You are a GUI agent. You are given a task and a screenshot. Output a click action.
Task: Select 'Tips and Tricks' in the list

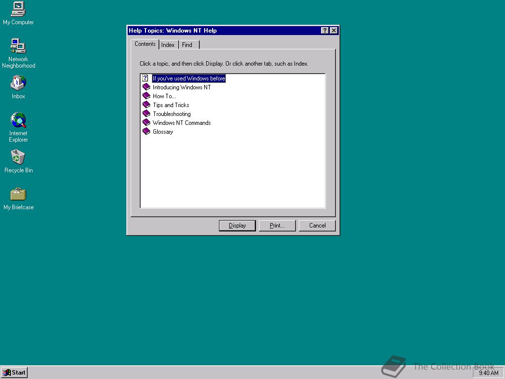(171, 105)
